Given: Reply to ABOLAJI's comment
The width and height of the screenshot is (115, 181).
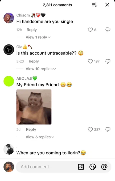Looking at the screenshot, I should (31, 130).
